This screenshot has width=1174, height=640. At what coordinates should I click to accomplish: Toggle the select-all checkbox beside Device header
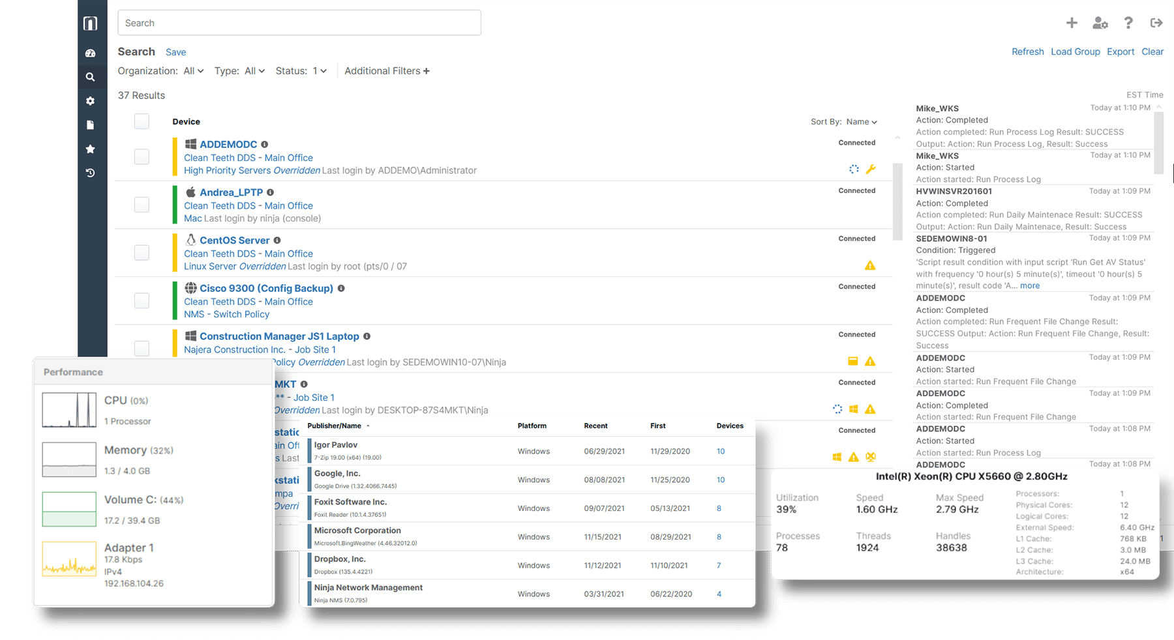[x=142, y=121]
